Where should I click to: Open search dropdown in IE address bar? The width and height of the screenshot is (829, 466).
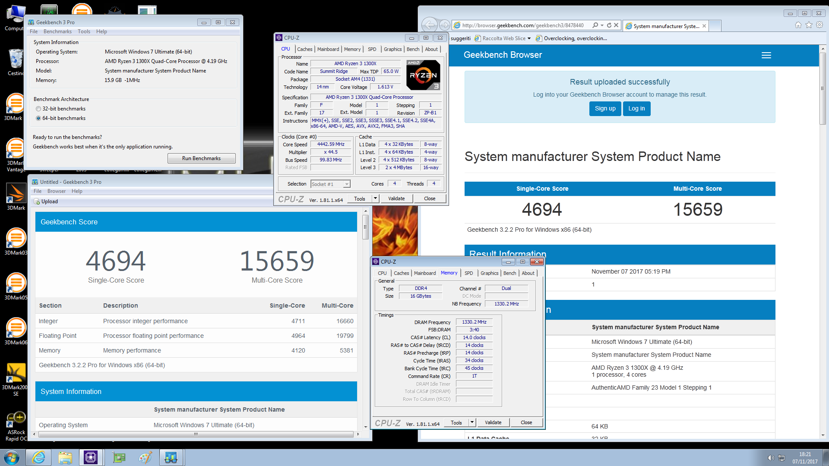(x=601, y=25)
